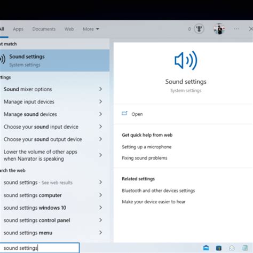Image resolution: width=253 pixels, height=253 pixels.
Task: Open Bluetooth and other devices settings
Action: click(x=159, y=191)
